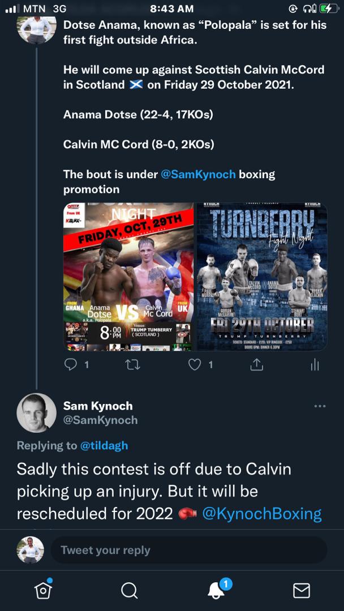Open Friday Oct 29th fight poster image
The image size is (344, 611).
(128, 277)
